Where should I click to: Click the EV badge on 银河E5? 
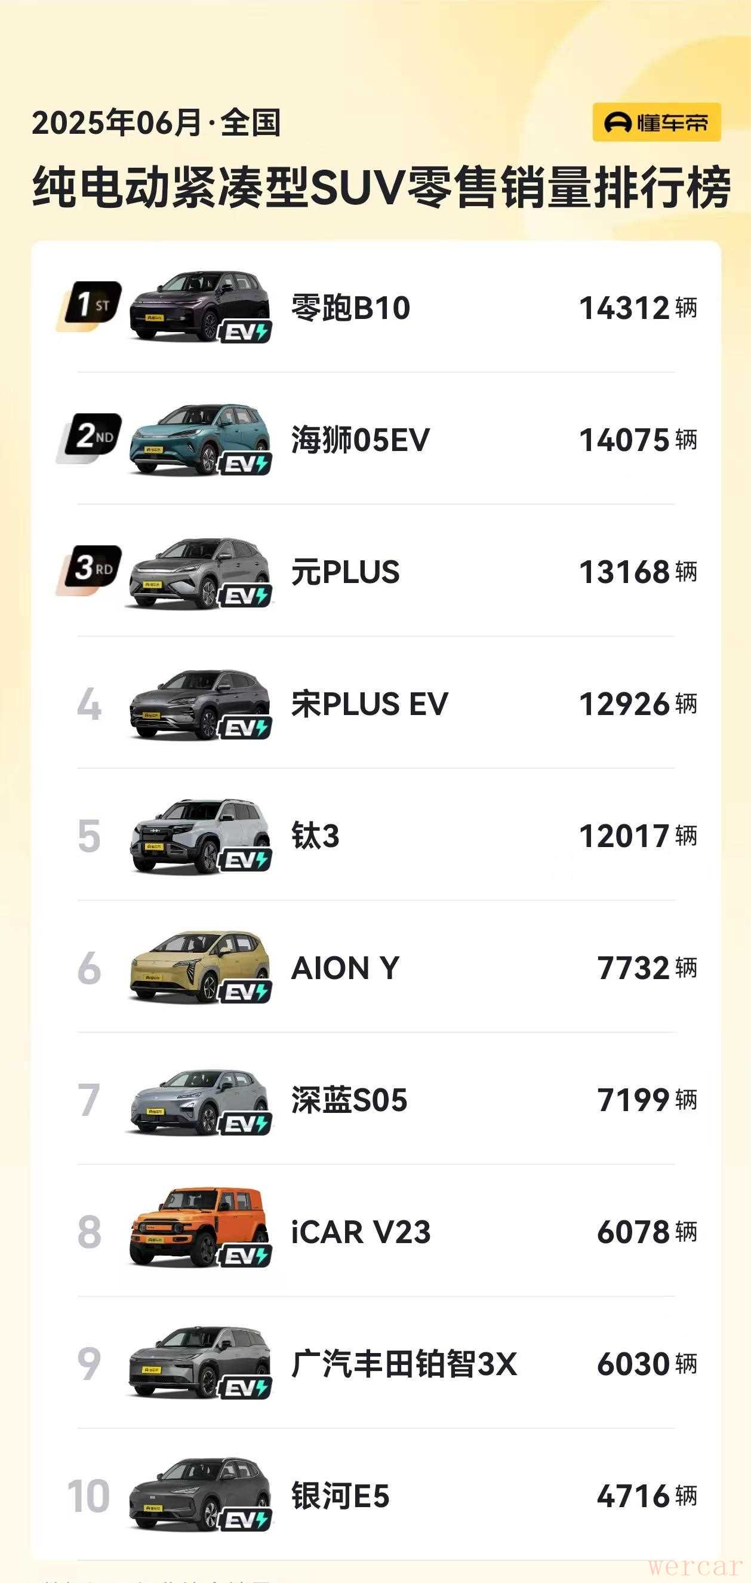(244, 1520)
